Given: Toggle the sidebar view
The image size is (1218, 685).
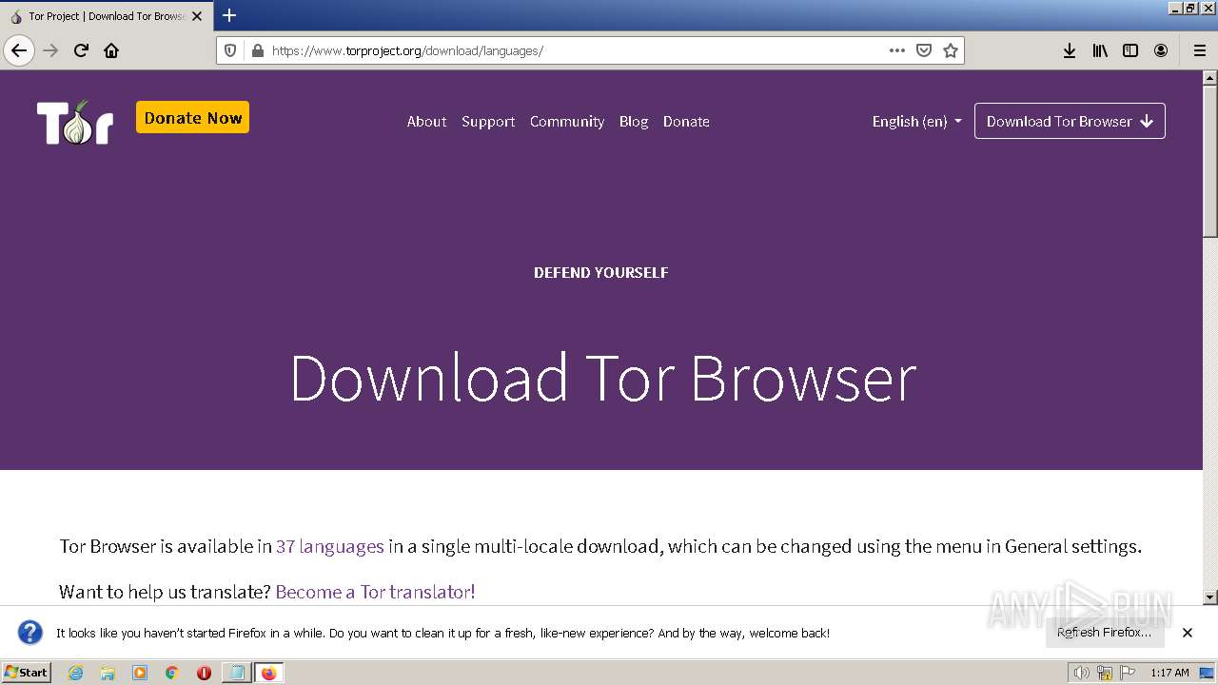Looking at the screenshot, I should coord(1130,50).
